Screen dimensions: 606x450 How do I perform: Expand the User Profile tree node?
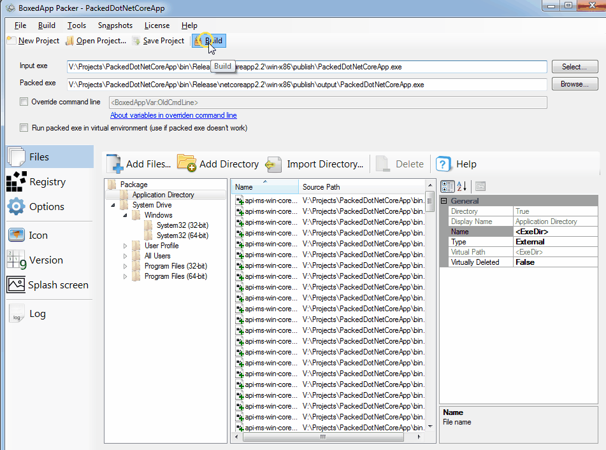[x=126, y=246]
